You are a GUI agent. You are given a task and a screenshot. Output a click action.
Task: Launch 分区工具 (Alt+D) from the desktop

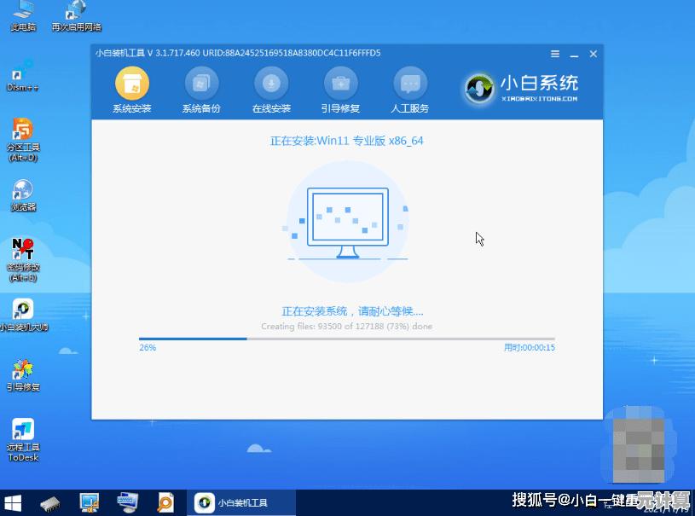tap(23, 140)
